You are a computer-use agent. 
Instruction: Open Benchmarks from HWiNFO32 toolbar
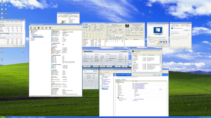coord(39,28)
